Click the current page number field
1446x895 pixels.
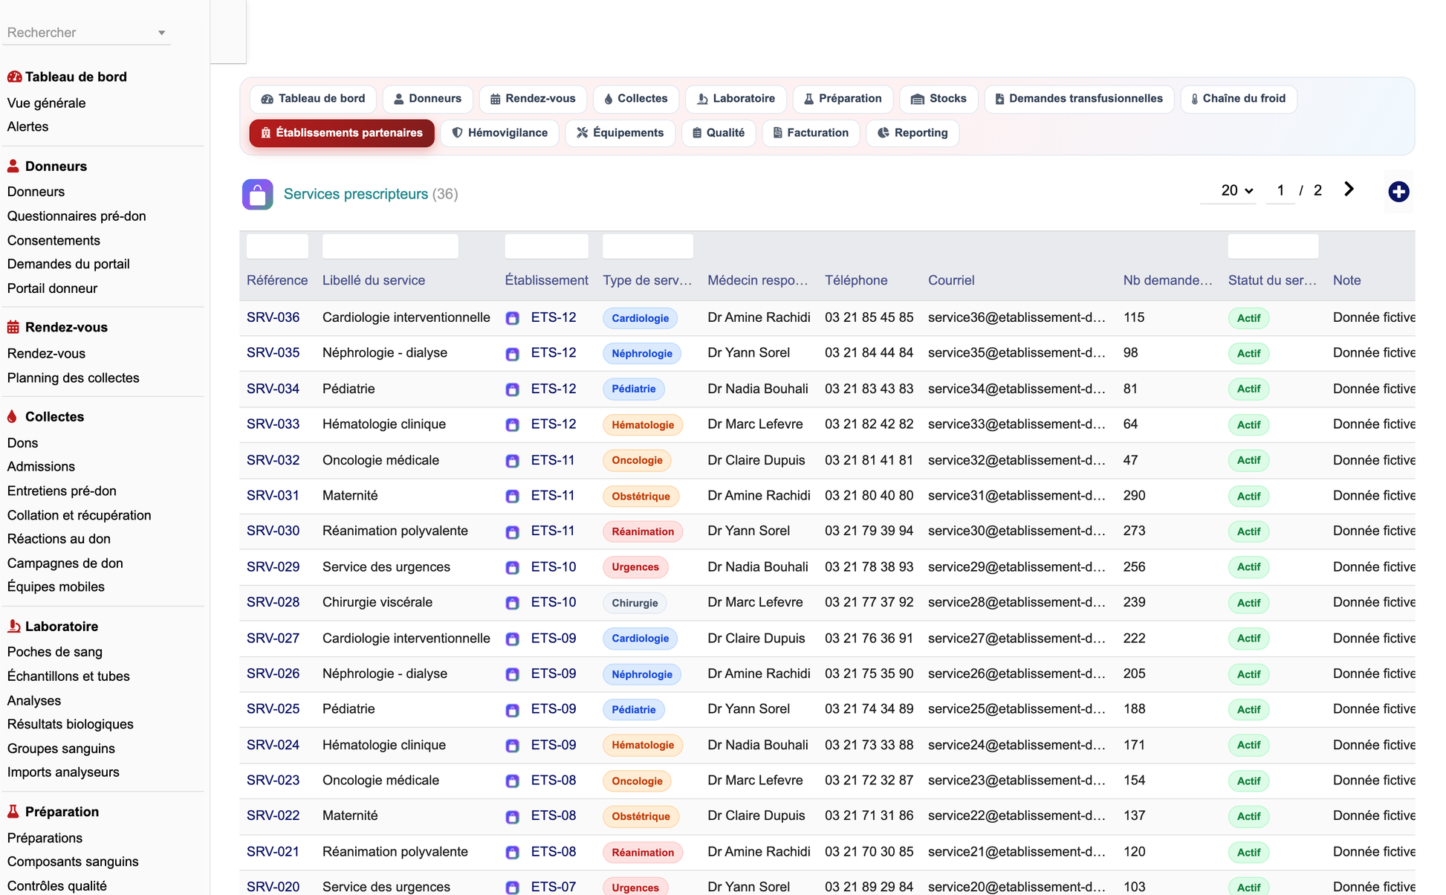tap(1280, 190)
